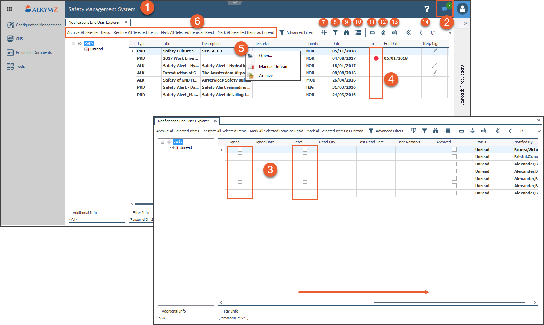Click the front window horizontal scrollbar thumb
This screenshot has height=325, width=544.
point(449,302)
